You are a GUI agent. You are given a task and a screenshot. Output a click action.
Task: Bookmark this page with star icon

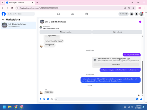click(x=133, y=8)
